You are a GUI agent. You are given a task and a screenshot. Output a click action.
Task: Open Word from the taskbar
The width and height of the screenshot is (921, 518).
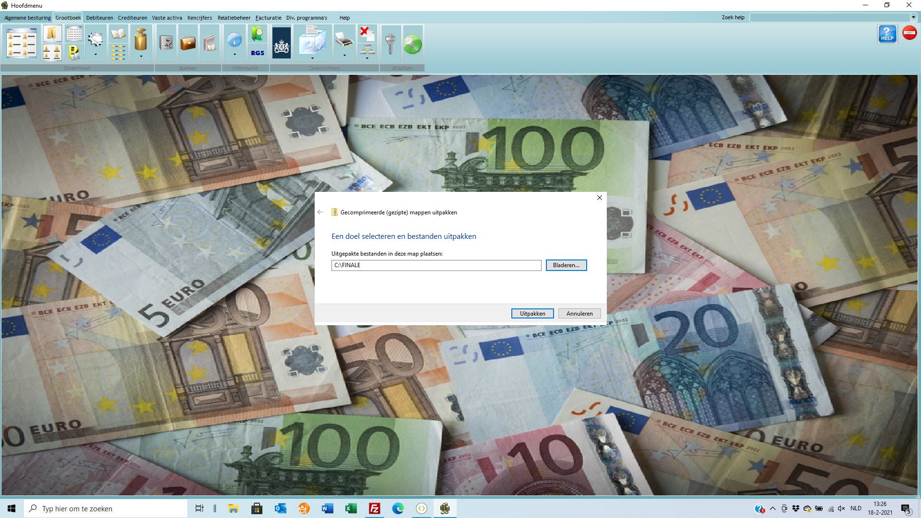point(328,508)
